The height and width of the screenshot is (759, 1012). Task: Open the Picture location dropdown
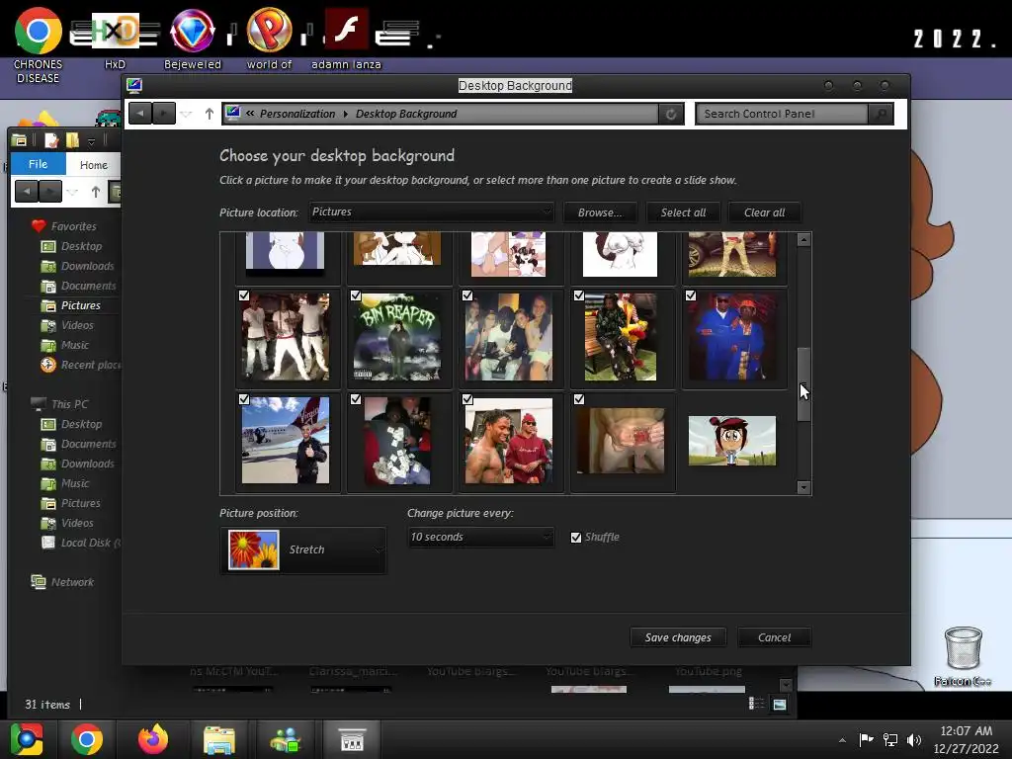(x=431, y=211)
